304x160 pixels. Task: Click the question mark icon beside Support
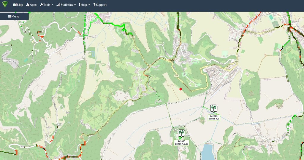pos(94,5)
